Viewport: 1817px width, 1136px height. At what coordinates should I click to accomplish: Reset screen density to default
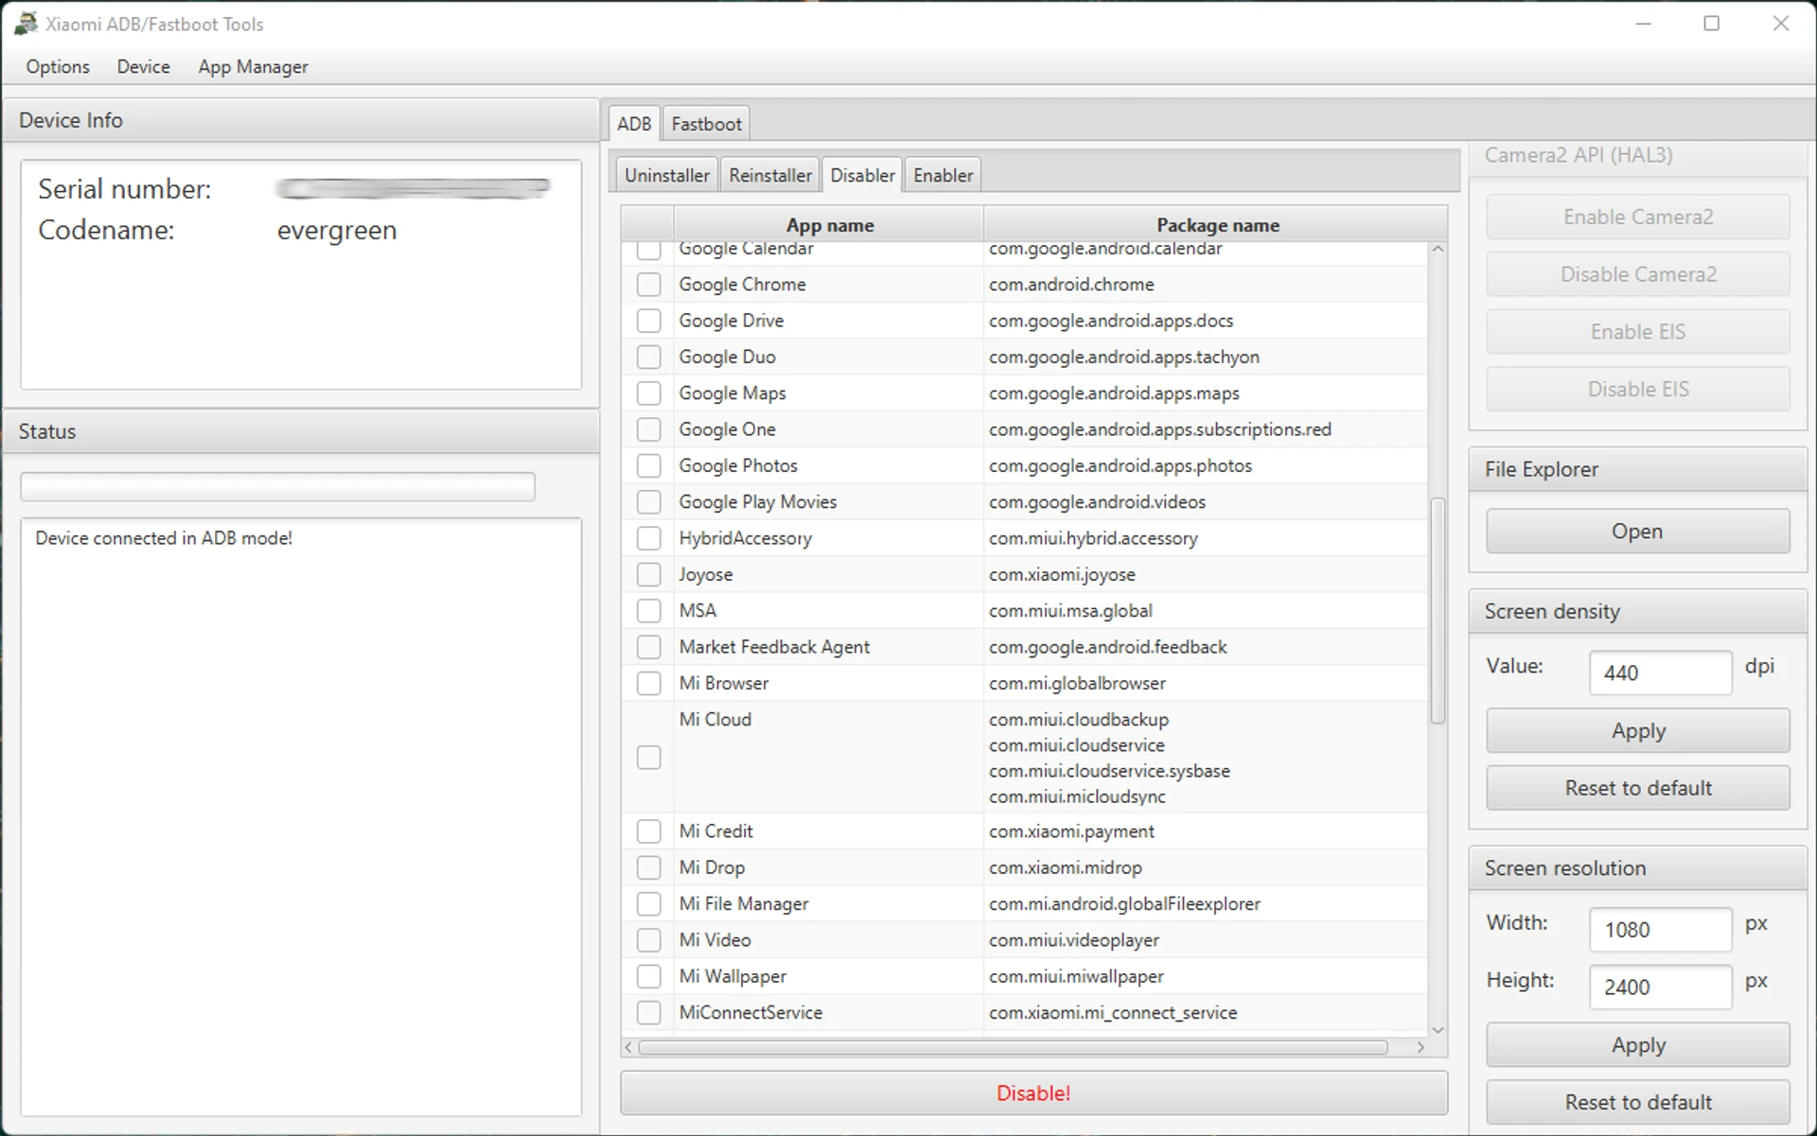click(x=1637, y=788)
